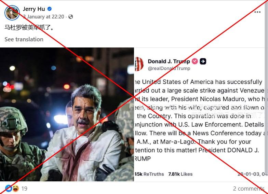Click the pink verified badge next to Trump
This screenshot has height=194, width=268.
pos(195,61)
